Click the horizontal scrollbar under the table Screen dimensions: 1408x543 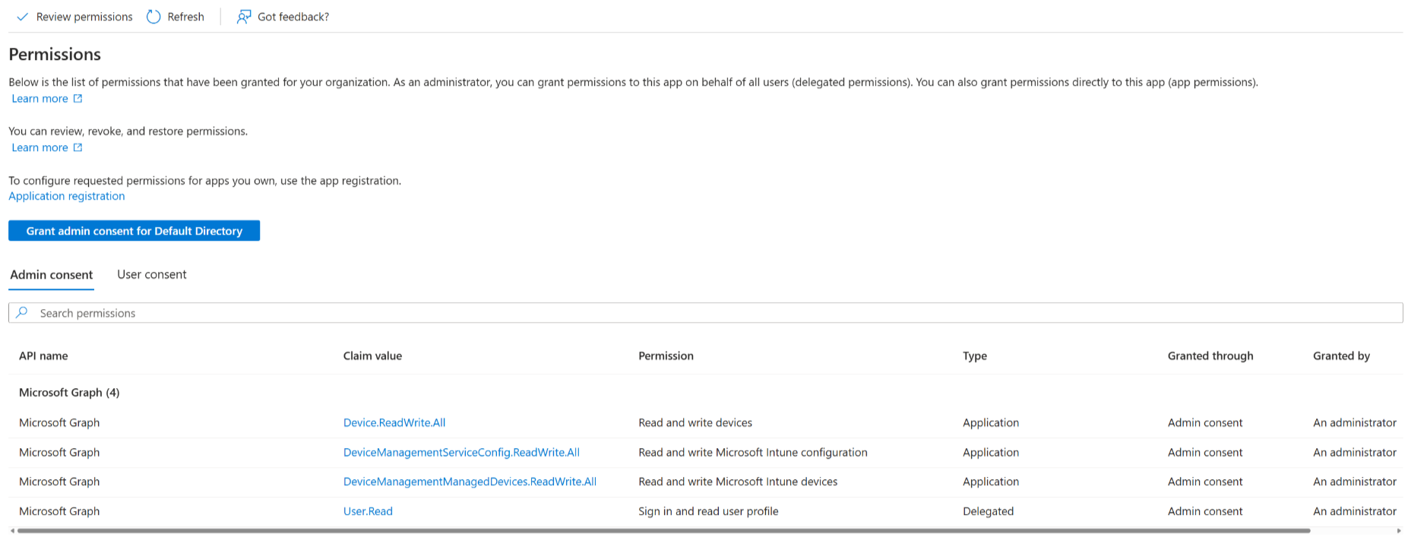663,531
